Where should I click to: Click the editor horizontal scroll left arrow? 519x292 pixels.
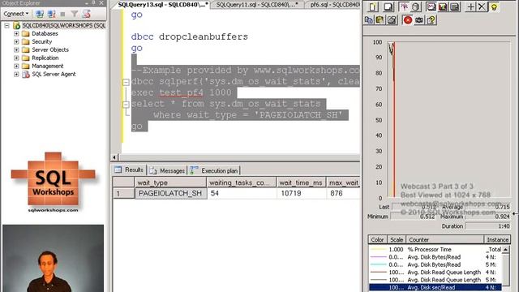click(x=114, y=157)
